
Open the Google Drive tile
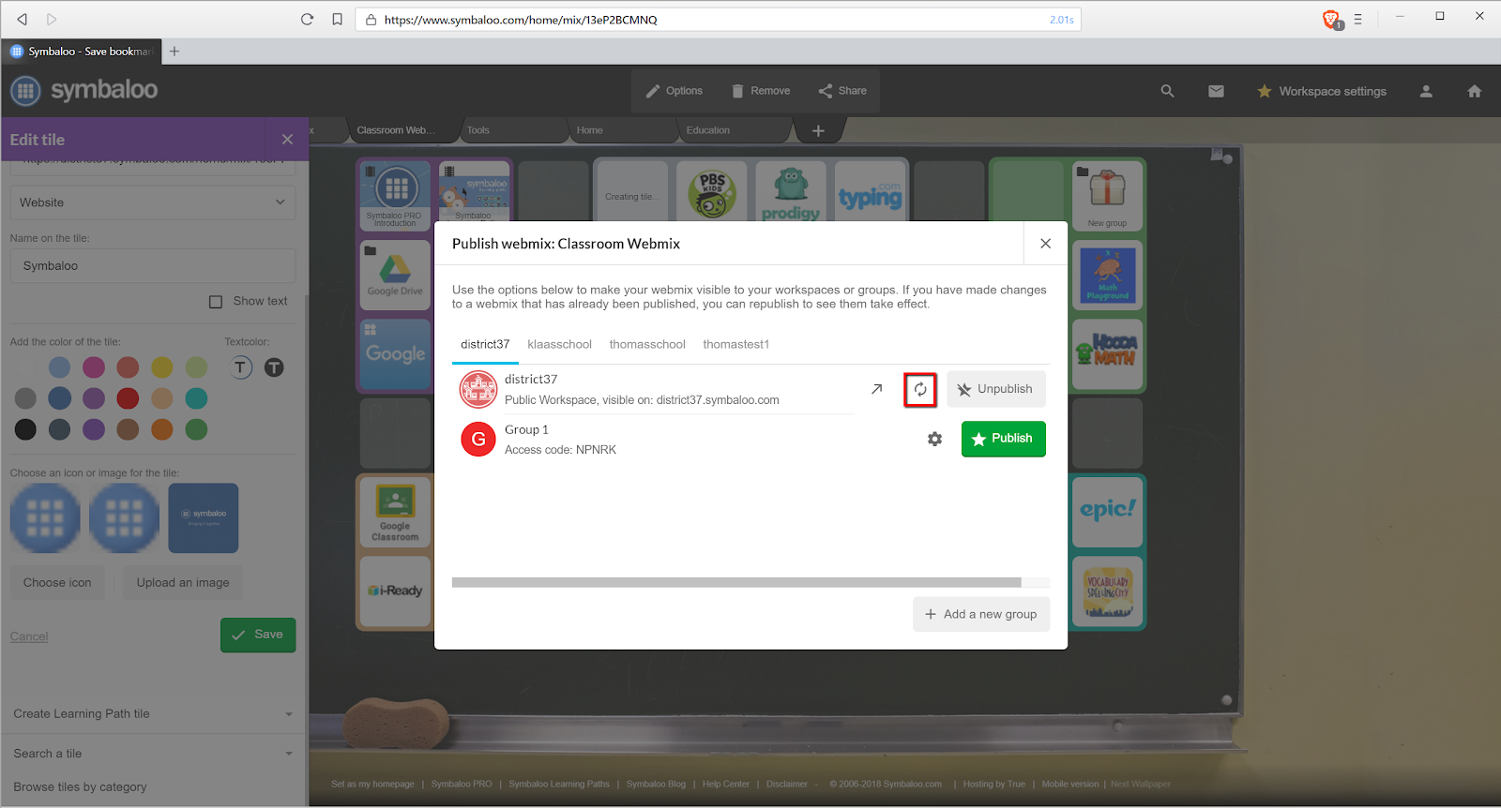395,276
